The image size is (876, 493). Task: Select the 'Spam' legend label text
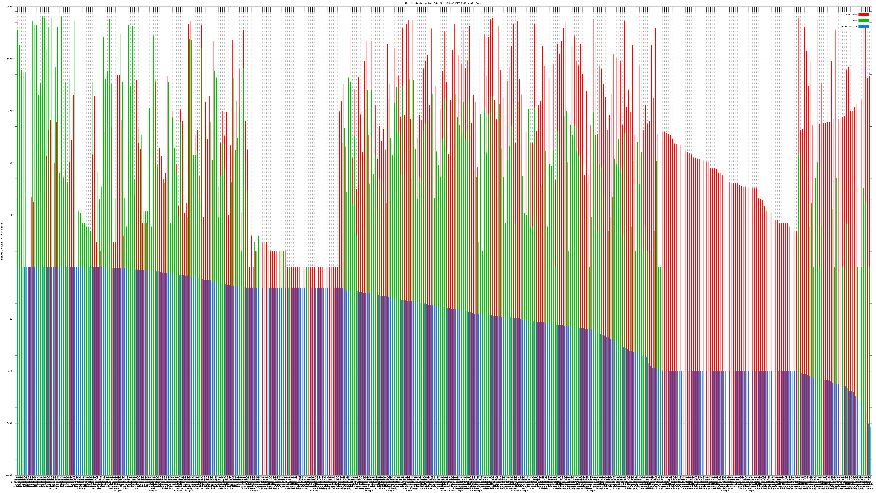point(854,21)
